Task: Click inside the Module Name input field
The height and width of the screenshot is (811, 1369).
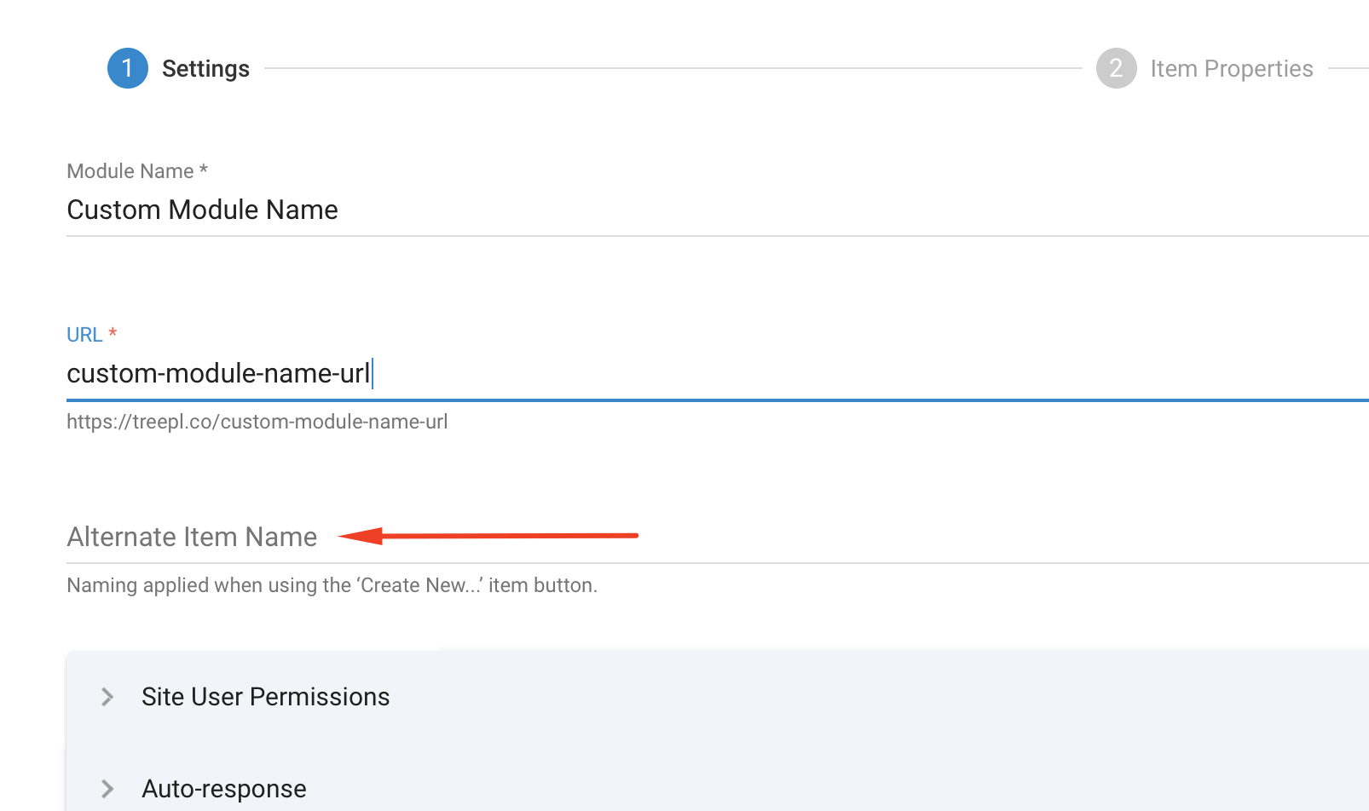Action: pyautogui.click(x=426, y=210)
